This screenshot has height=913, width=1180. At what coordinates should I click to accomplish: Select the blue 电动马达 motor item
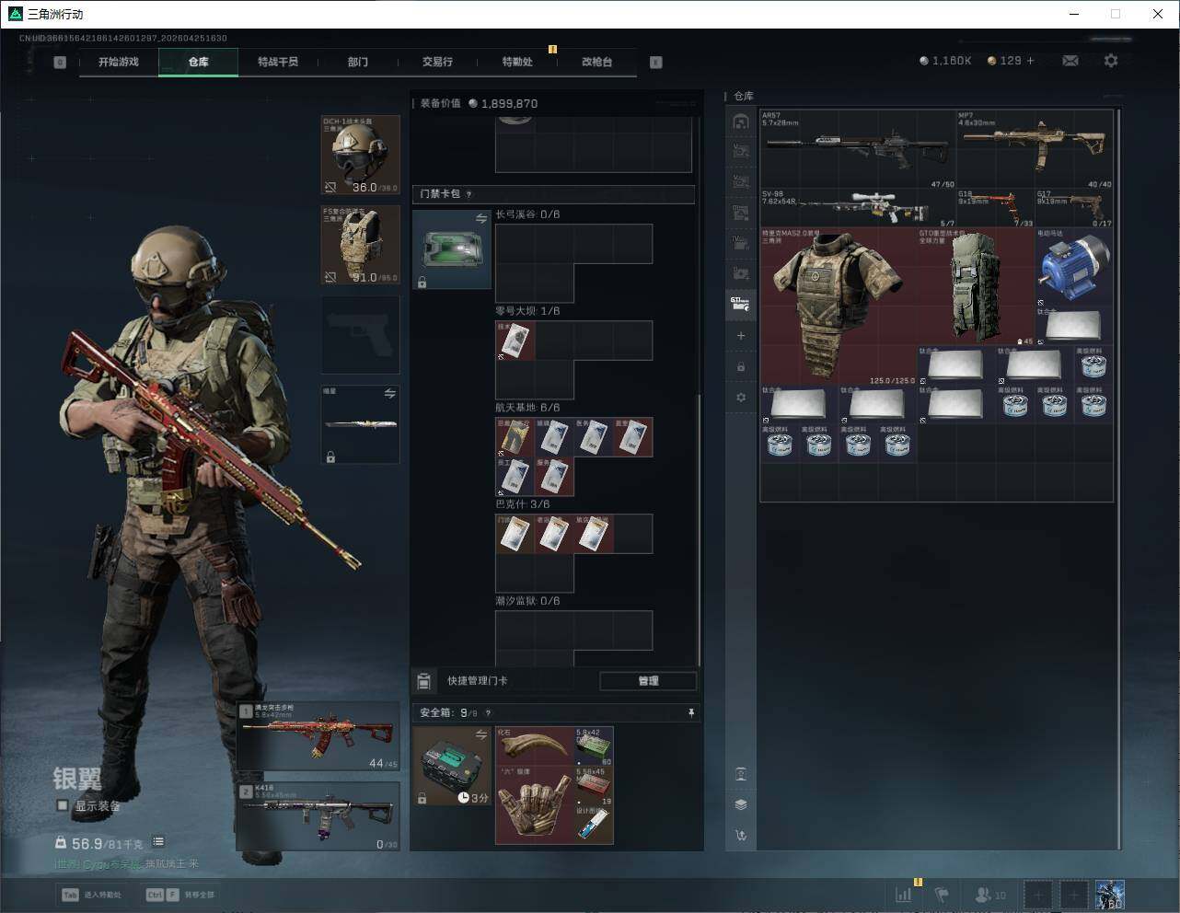(1074, 268)
